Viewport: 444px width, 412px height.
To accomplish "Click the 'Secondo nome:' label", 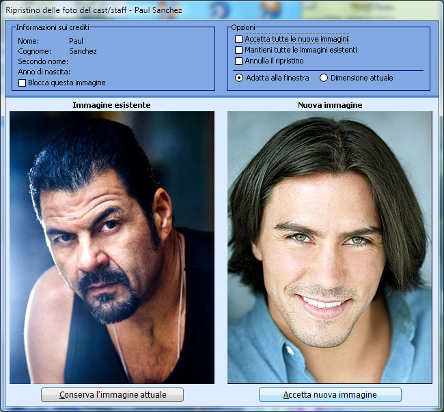I will click(43, 61).
